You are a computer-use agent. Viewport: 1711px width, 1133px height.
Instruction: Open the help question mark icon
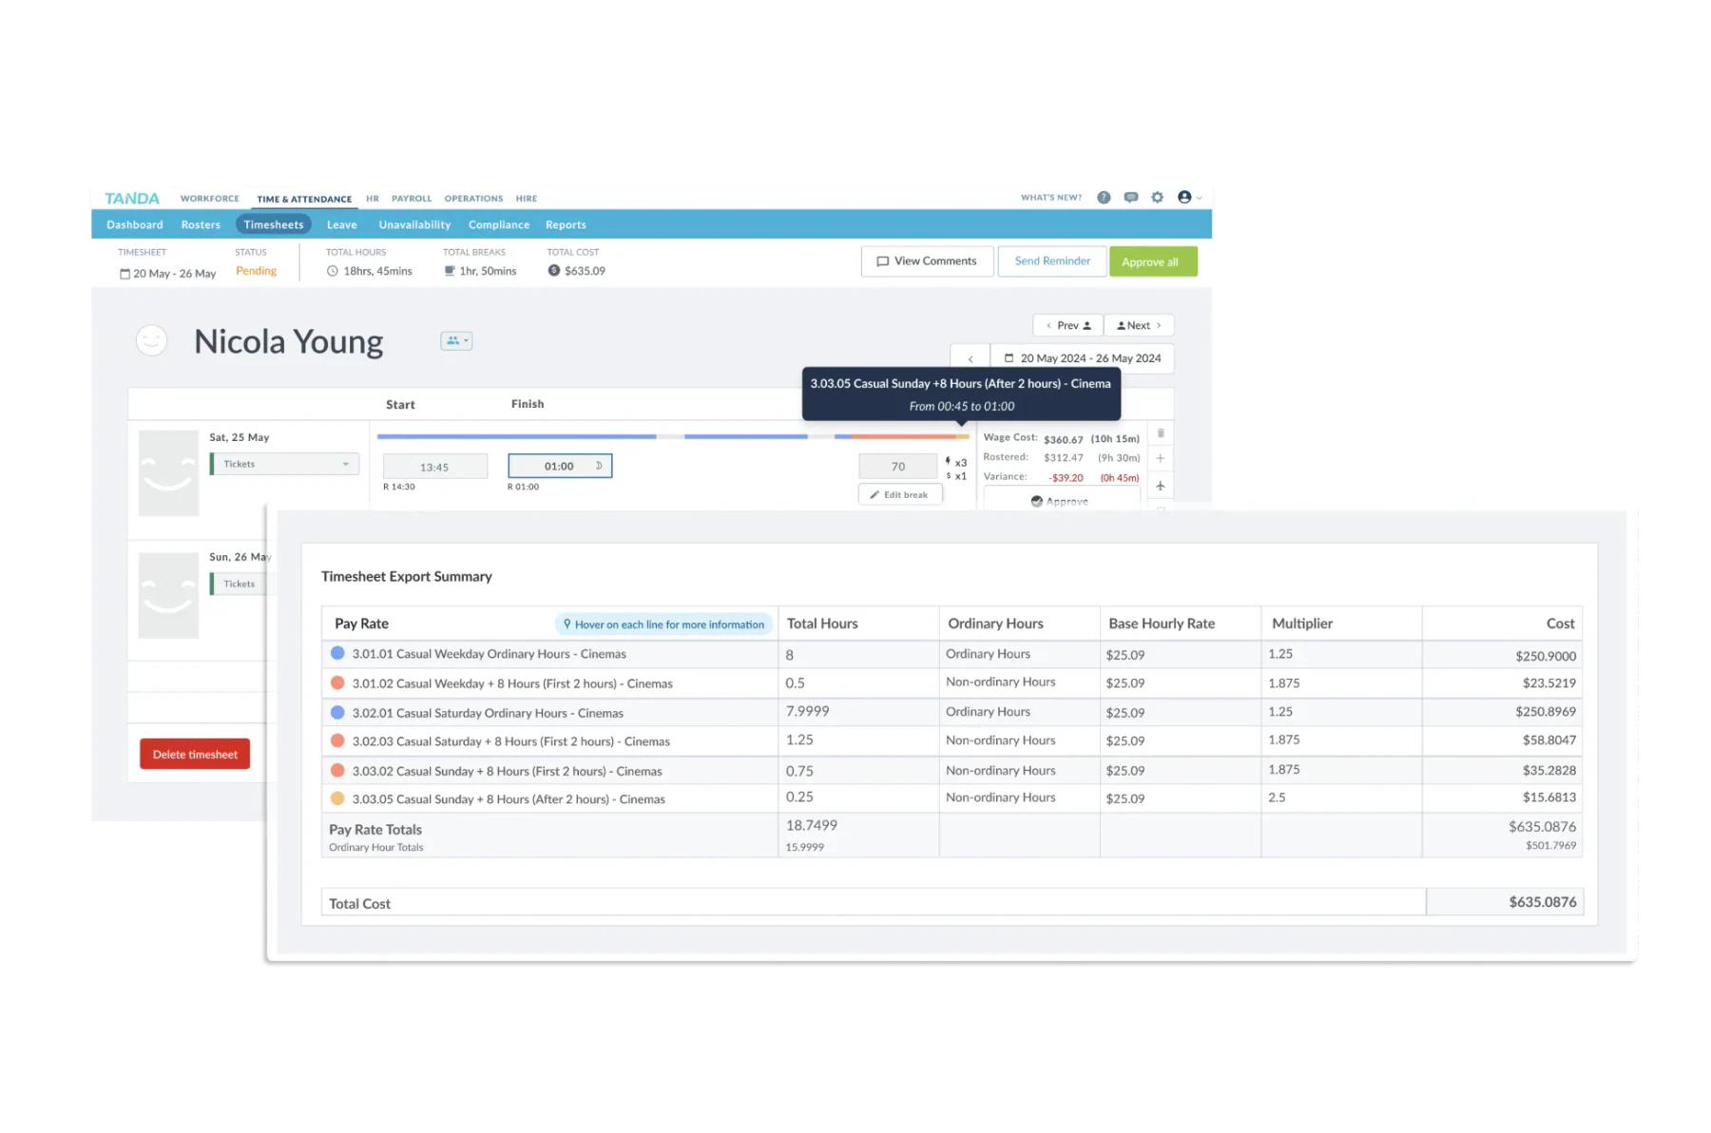[1104, 198]
